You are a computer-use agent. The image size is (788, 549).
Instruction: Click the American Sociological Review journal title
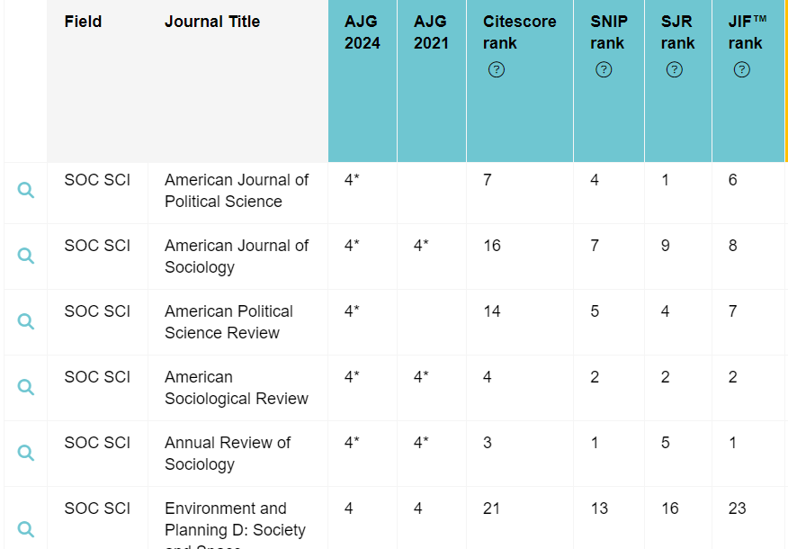236,388
